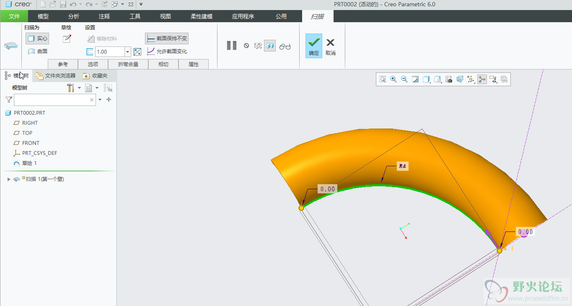The width and height of the screenshot is (572, 306).
Task: Open the thickness value dropdown arrow
Action: [x=128, y=52]
